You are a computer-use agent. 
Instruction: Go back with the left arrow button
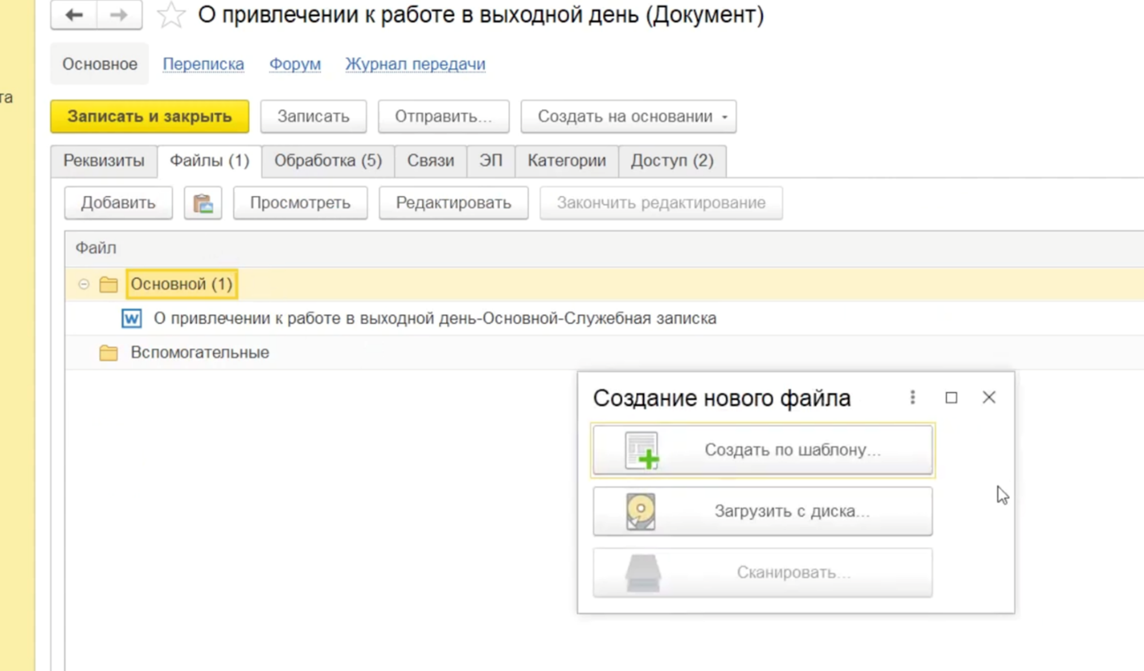pos(73,15)
